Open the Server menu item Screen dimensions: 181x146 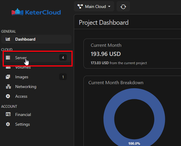coord(36,58)
